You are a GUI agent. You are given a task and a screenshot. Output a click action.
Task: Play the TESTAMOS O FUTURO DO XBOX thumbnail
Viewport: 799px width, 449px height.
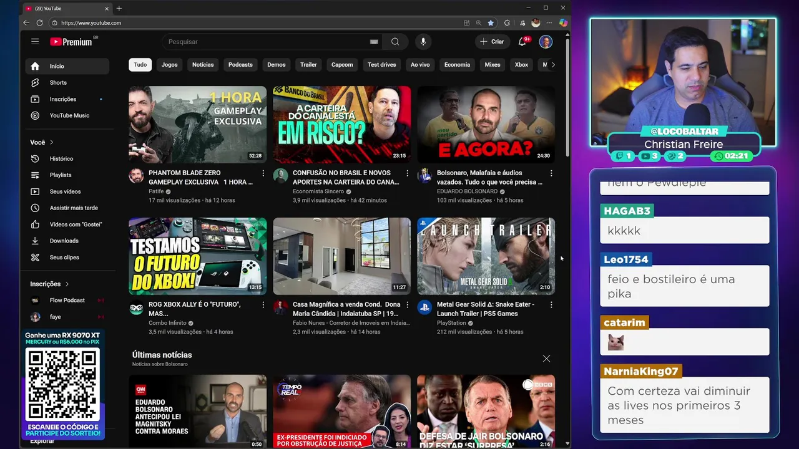[x=197, y=256]
